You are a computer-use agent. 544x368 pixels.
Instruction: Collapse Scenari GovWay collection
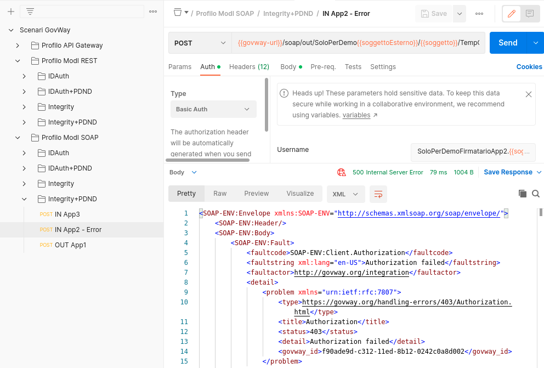11,30
